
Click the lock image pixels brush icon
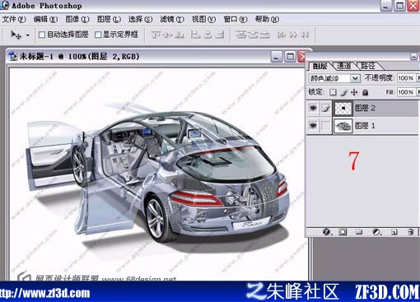tap(343, 92)
